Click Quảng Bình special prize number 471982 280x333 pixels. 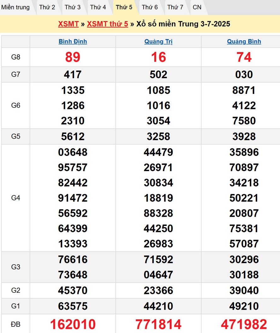click(x=244, y=324)
